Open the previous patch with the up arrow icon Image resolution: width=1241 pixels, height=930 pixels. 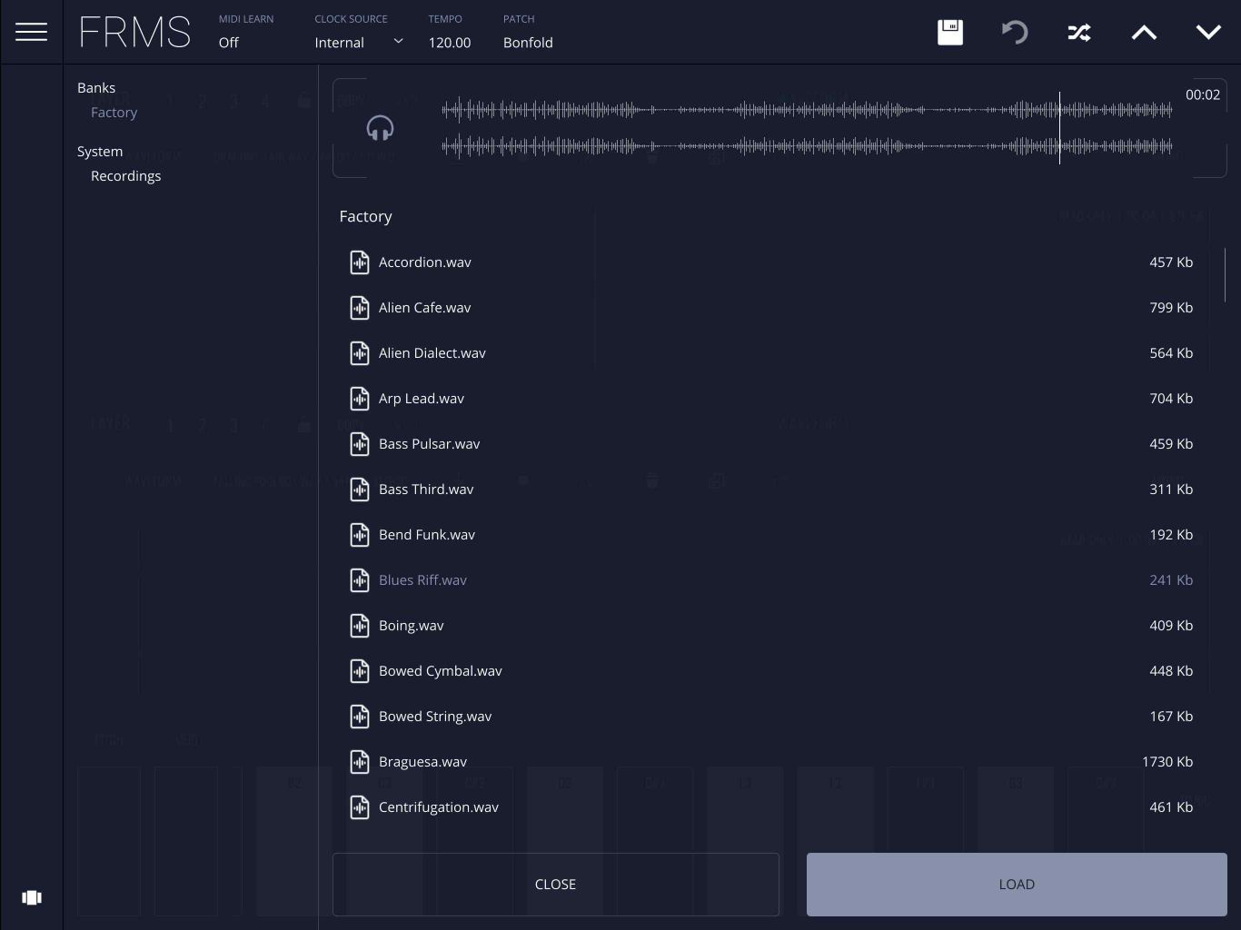click(1144, 32)
